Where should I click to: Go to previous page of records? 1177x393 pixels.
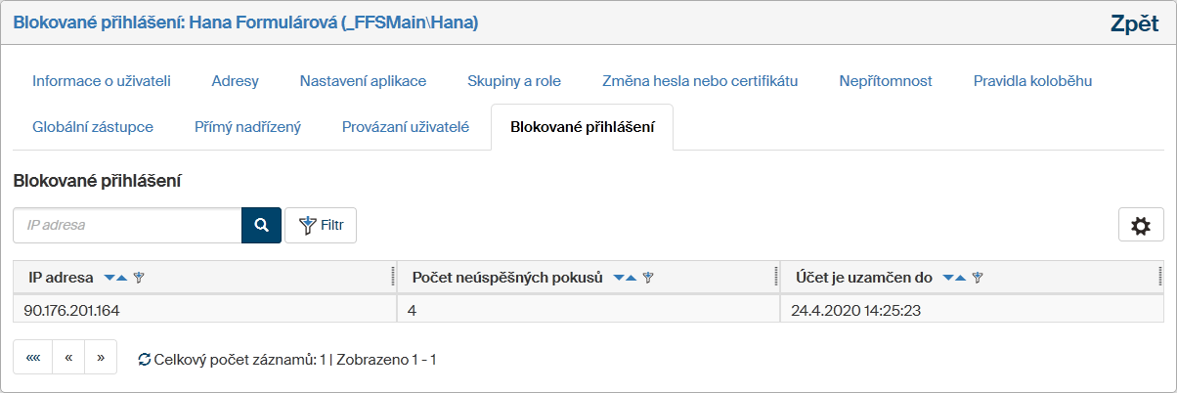point(68,357)
